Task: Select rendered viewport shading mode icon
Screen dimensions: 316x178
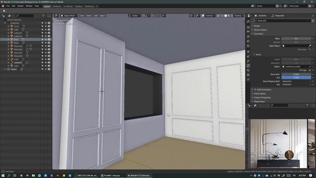Action: coord(232,15)
